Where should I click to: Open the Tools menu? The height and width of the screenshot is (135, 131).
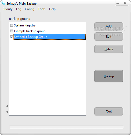42,9
